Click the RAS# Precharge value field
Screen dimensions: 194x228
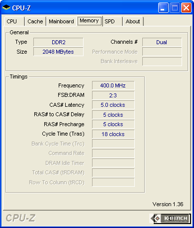pyautogui.click(x=113, y=124)
